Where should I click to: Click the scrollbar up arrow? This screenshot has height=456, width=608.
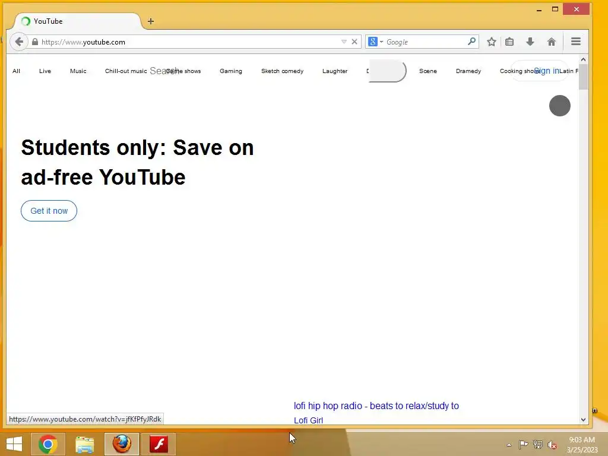tap(583, 59)
